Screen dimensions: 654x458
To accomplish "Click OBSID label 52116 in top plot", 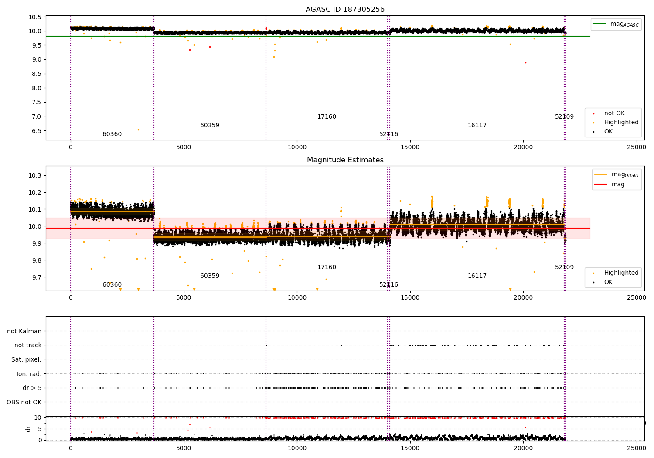I will (x=388, y=134).
